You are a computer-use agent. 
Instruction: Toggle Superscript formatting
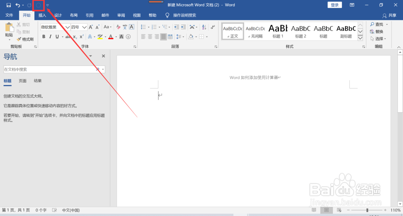[81, 37]
